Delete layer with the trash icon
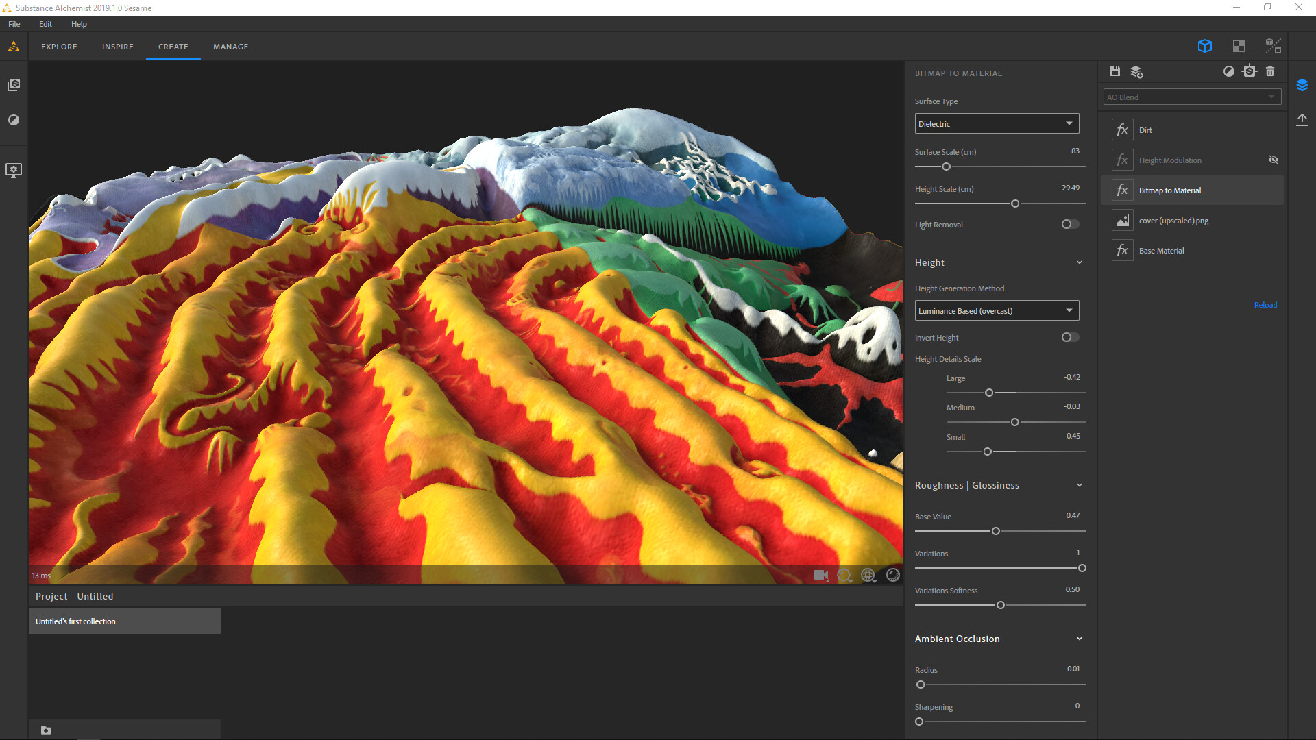Image resolution: width=1316 pixels, height=740 pixels. [x=1270, y=71]
